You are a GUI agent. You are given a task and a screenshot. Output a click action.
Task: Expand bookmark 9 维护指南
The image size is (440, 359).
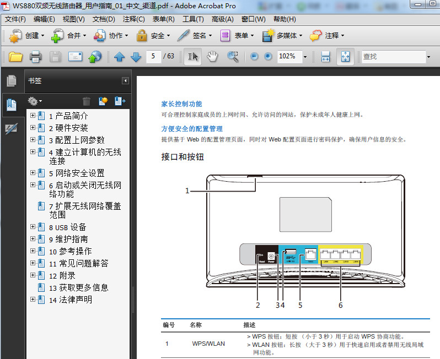[x=33, y=239]
